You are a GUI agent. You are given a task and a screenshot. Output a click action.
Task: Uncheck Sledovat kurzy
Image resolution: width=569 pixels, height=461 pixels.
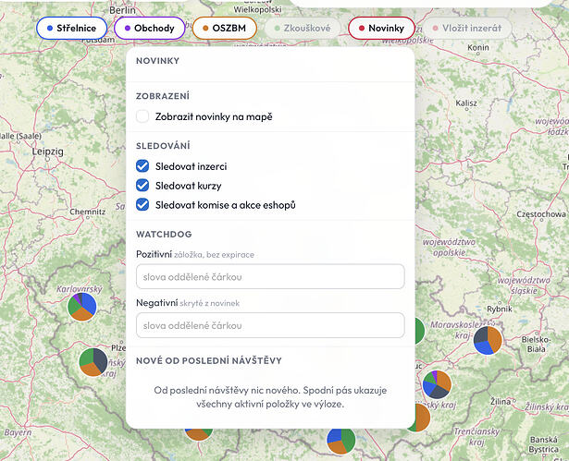[142, 185]
